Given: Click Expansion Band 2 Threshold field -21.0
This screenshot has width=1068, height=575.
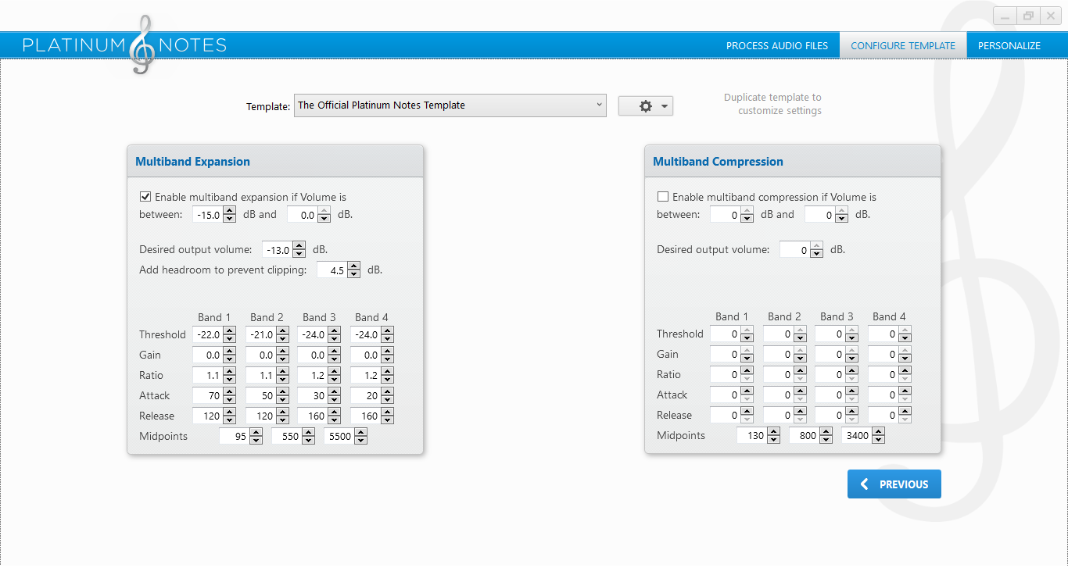Looking at the screenshot, I should pos(260,334).
